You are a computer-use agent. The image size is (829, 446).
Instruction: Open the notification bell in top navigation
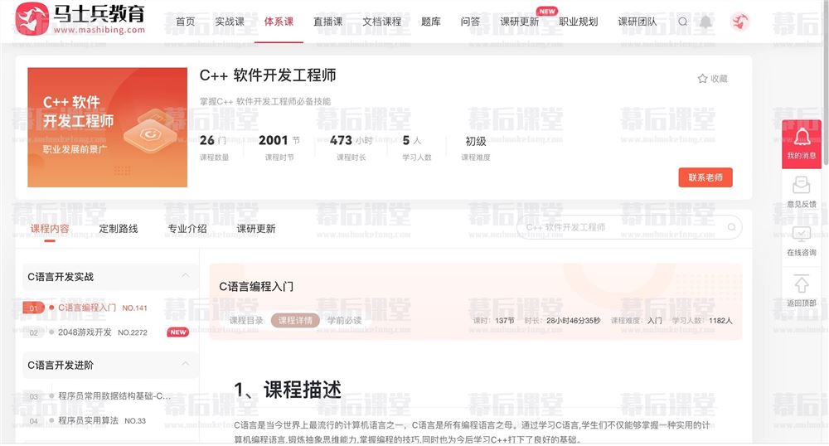point(705,22)
